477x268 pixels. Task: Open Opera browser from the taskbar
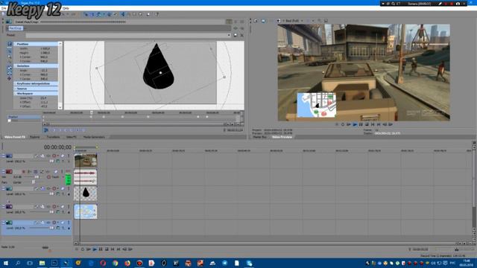pos(103,263)
